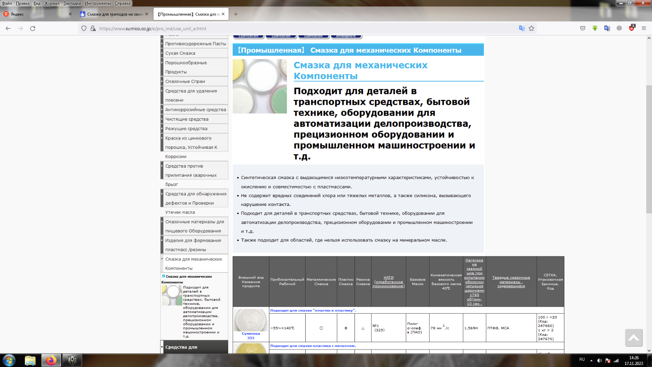Screen dimensions: 652x367
Task: Open a new tab with plus button
Action: (236, 14)
